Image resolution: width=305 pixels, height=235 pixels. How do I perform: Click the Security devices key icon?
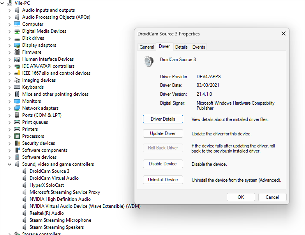(17, 143)
